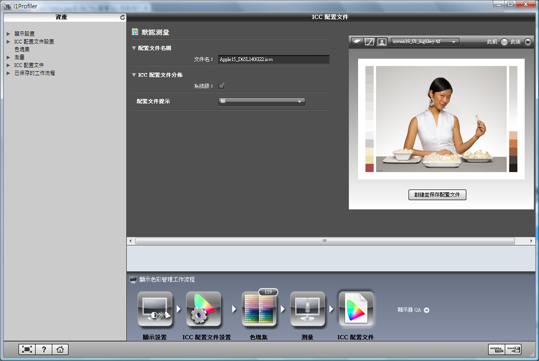This screenshot has height=361, width=539.
Task: Open the 配置文件提示 dropdown
Action: [x=261, y=101]
